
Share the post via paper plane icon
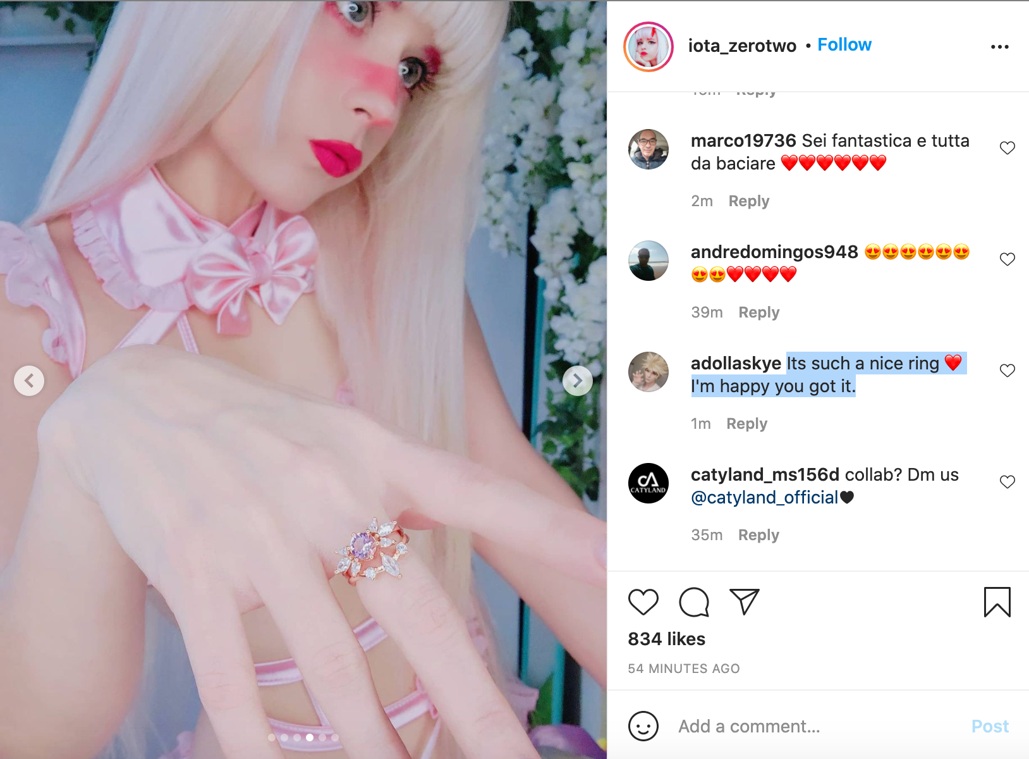pos(744,602)
